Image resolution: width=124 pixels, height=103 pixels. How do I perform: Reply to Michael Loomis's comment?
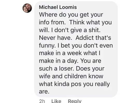pyautogui.click(x=75, y=101)
